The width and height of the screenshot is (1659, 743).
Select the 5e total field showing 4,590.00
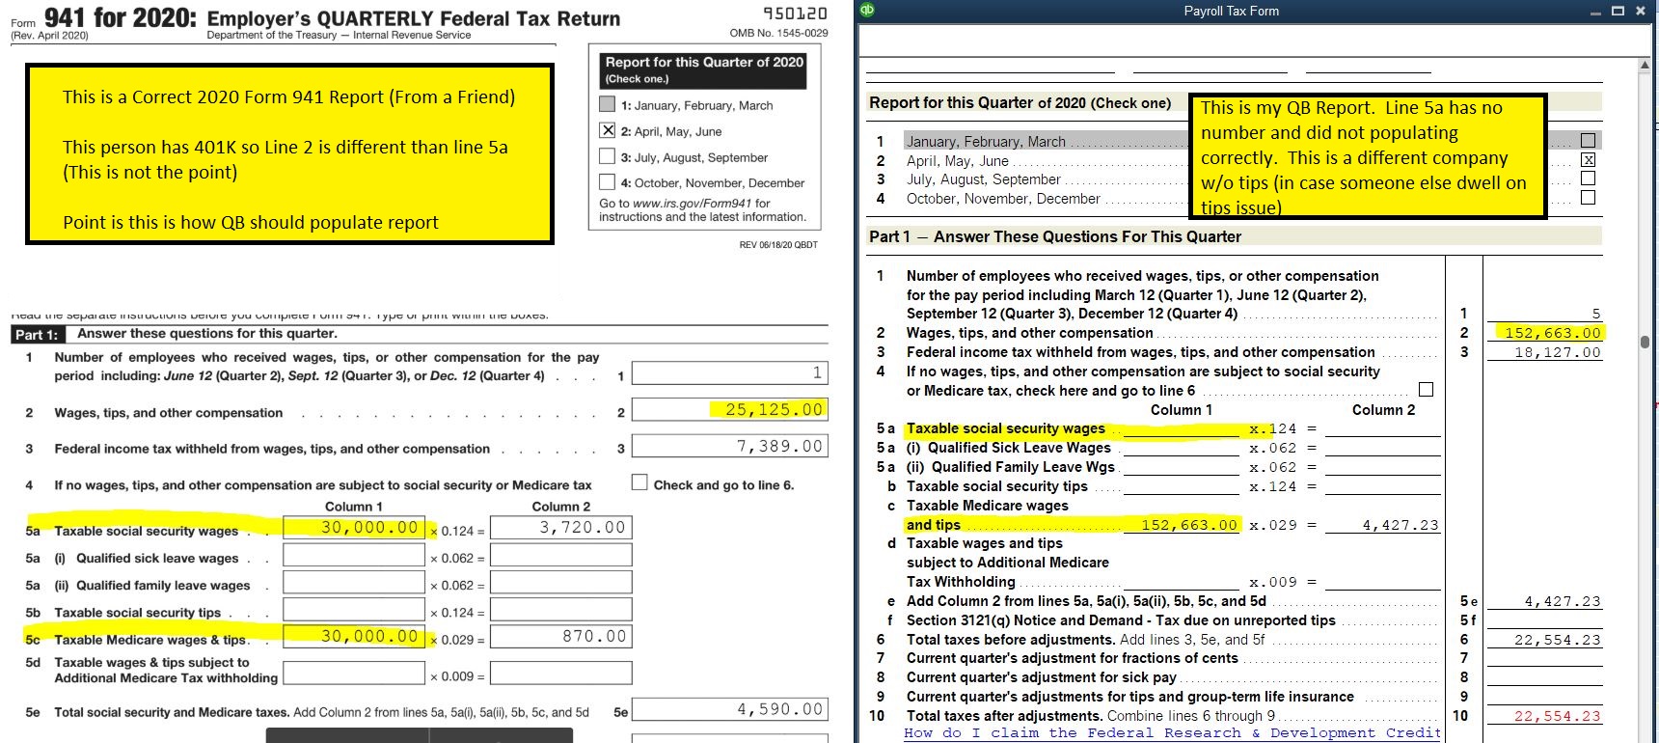click(729, 709)
